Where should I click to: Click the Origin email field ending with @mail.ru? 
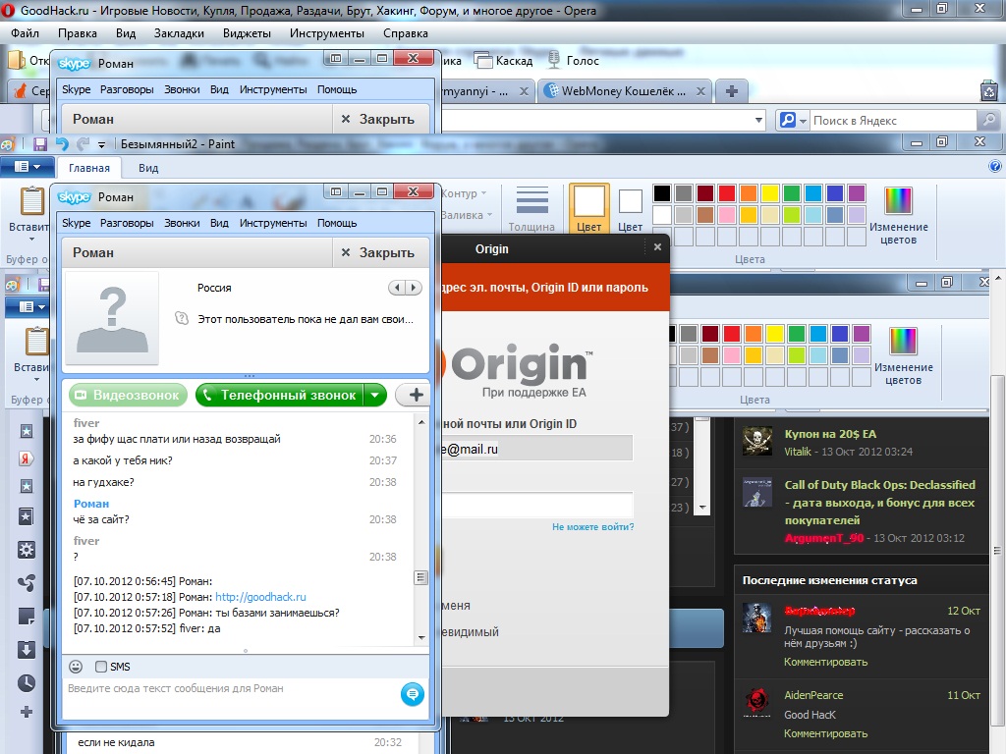click(536, 449)
